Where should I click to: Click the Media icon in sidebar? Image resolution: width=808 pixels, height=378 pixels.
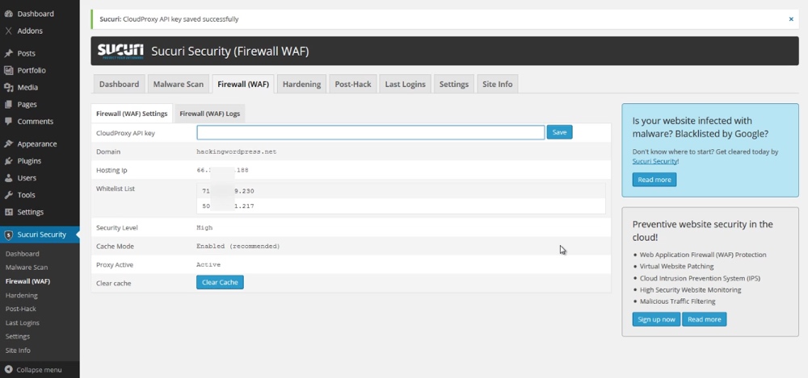click(8, 87)
